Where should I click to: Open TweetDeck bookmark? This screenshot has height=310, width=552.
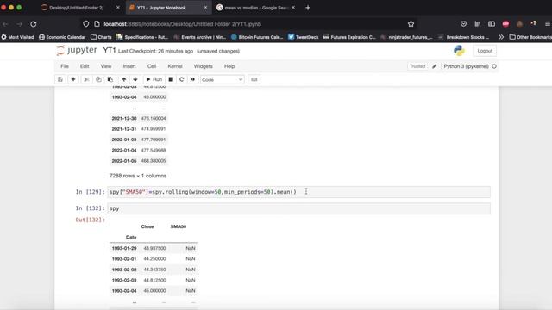pos(303,37)
